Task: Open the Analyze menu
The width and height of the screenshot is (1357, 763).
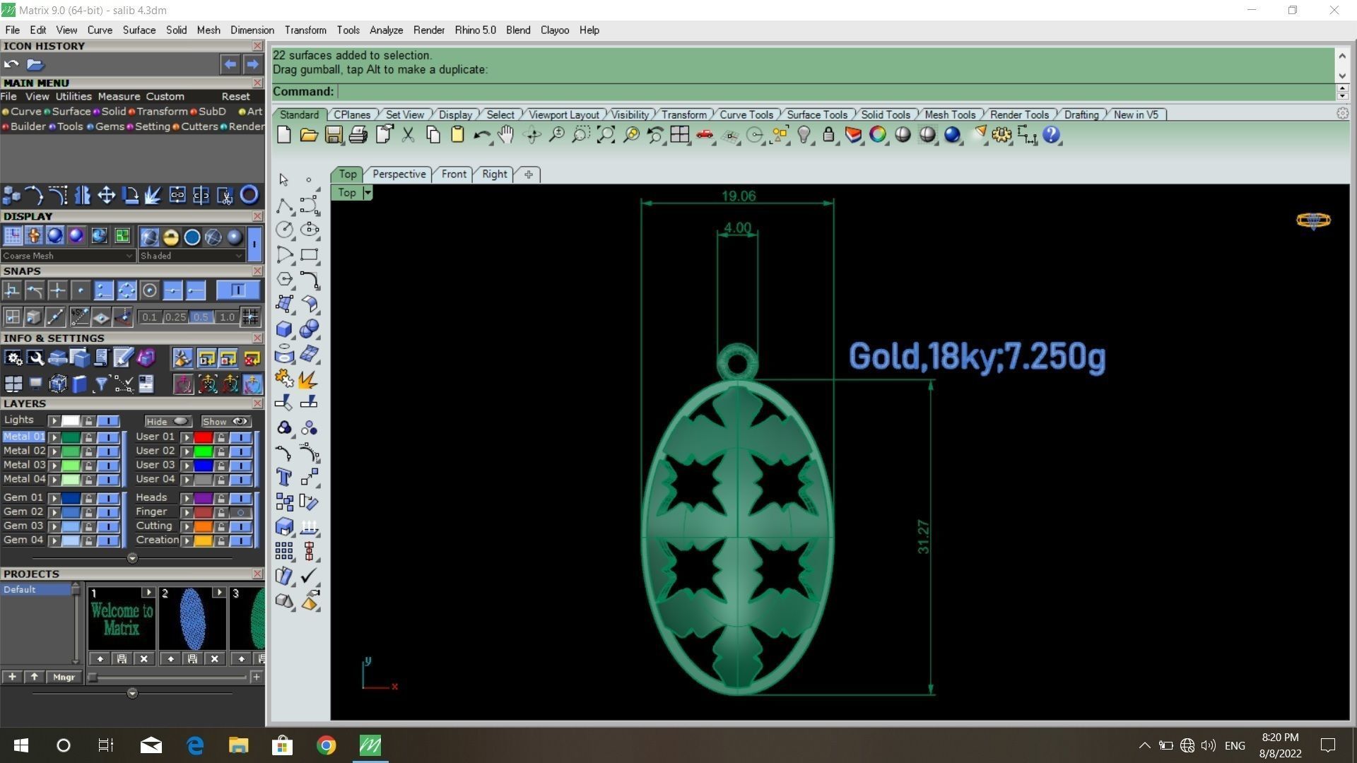Action: click(x=386, y=30)
